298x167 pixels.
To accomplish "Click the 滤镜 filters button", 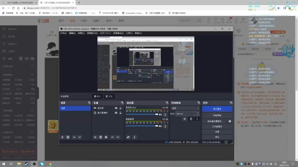I will tap(109, 96).
